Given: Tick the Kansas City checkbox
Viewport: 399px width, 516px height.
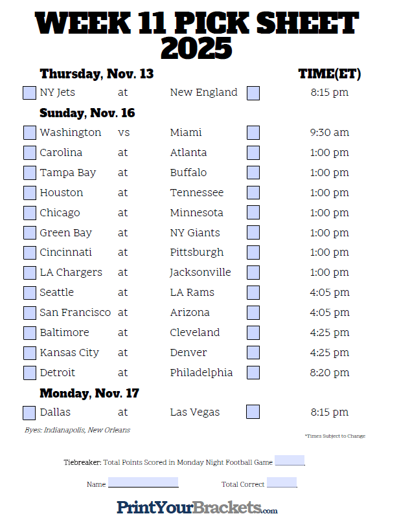Looking at the screenshot, I should (x=30, y=353).
